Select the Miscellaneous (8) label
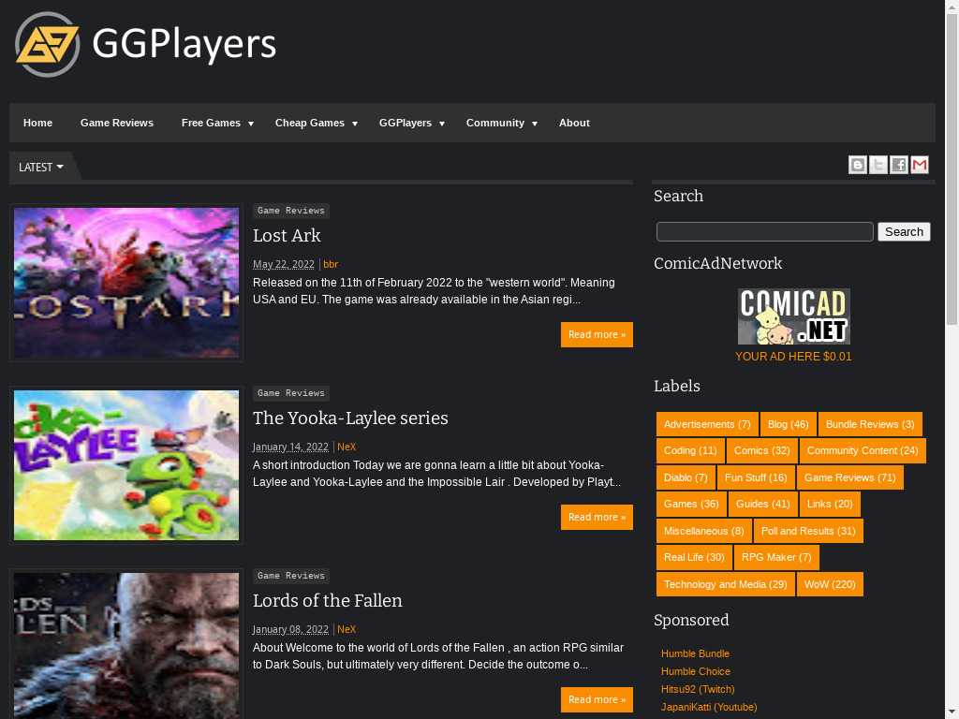This screenshot has height=719, width=959. tap(704, 531)
